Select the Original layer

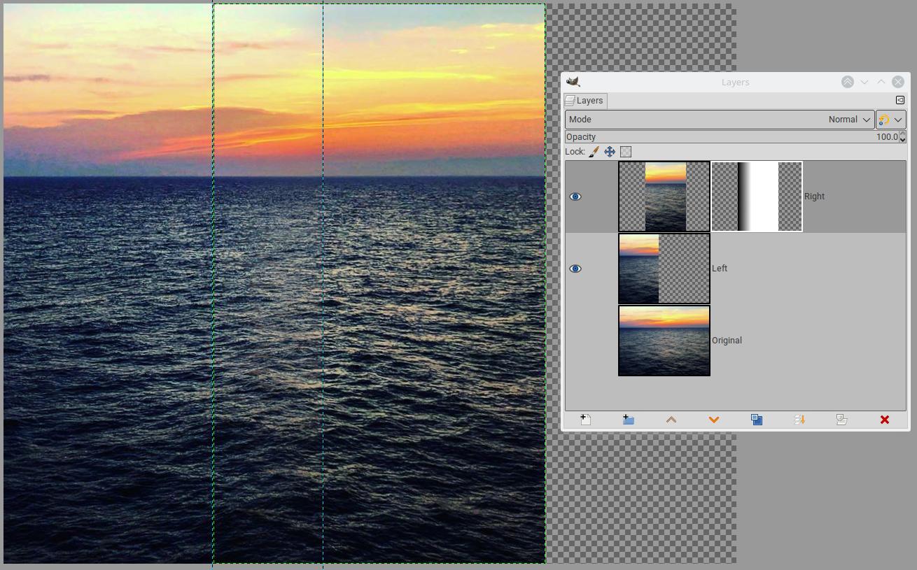pyautogui.click(x=736, y=341)
